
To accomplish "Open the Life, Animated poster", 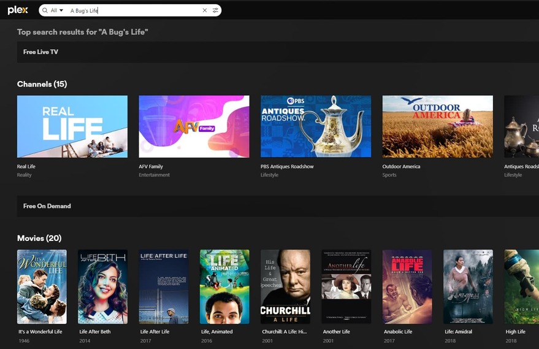I will click(x=224, y=286).
